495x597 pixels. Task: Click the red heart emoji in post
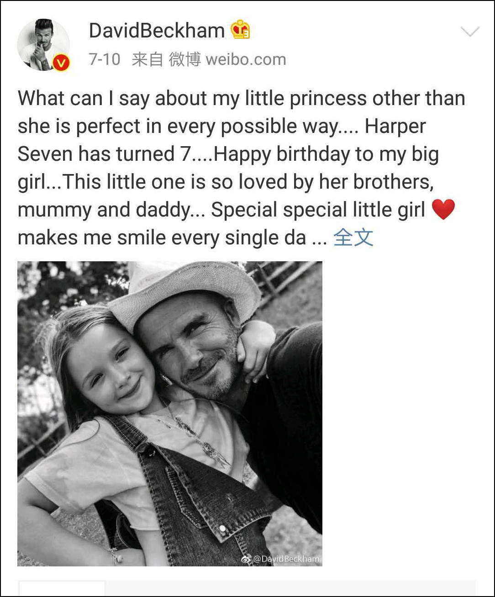pos(443,210)
